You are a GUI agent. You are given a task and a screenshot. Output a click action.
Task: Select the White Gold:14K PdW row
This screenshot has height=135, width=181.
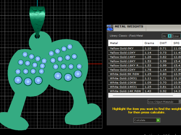click(144, 91)
